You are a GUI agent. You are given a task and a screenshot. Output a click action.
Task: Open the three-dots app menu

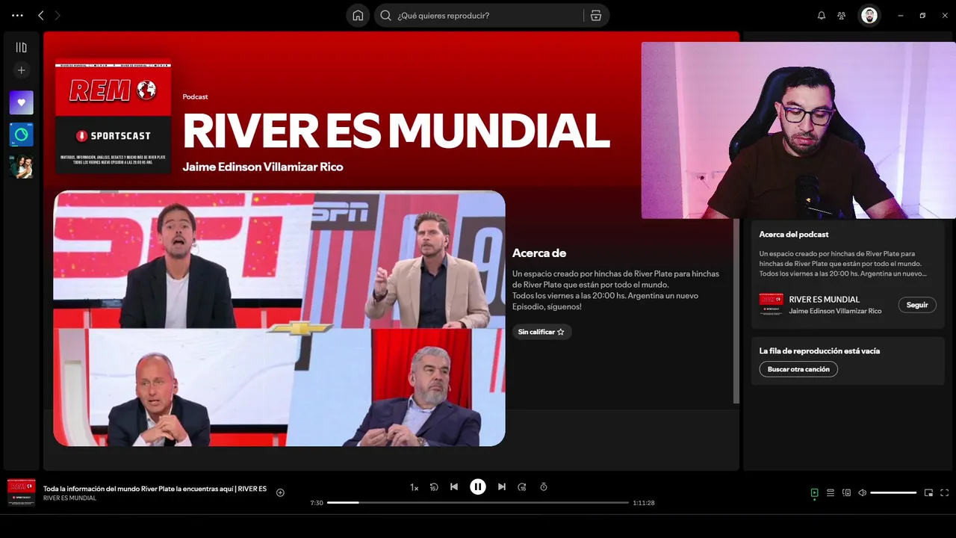(x=17, y=15)
